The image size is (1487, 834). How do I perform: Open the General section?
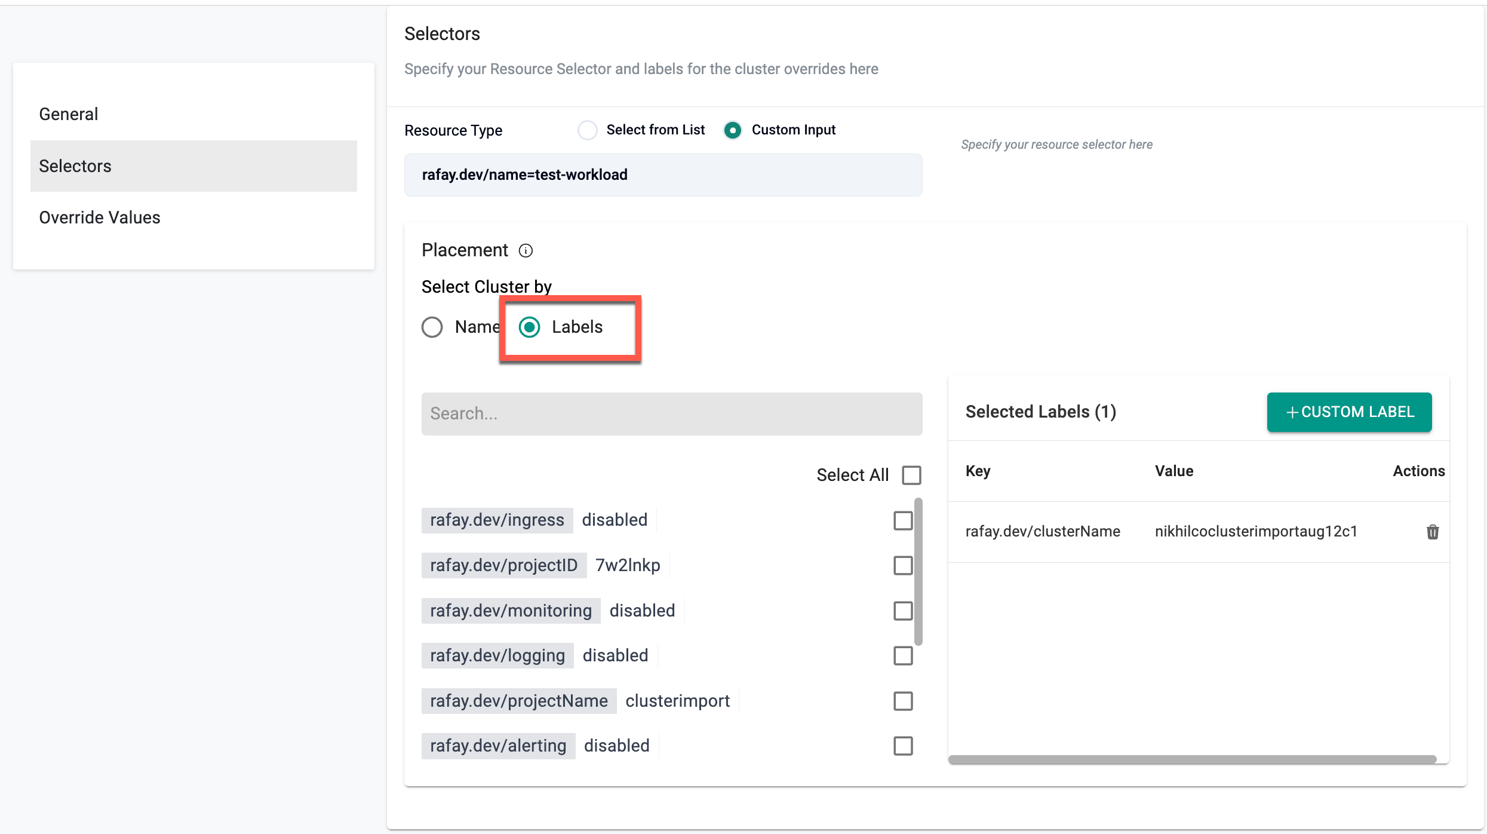point(69,114)
